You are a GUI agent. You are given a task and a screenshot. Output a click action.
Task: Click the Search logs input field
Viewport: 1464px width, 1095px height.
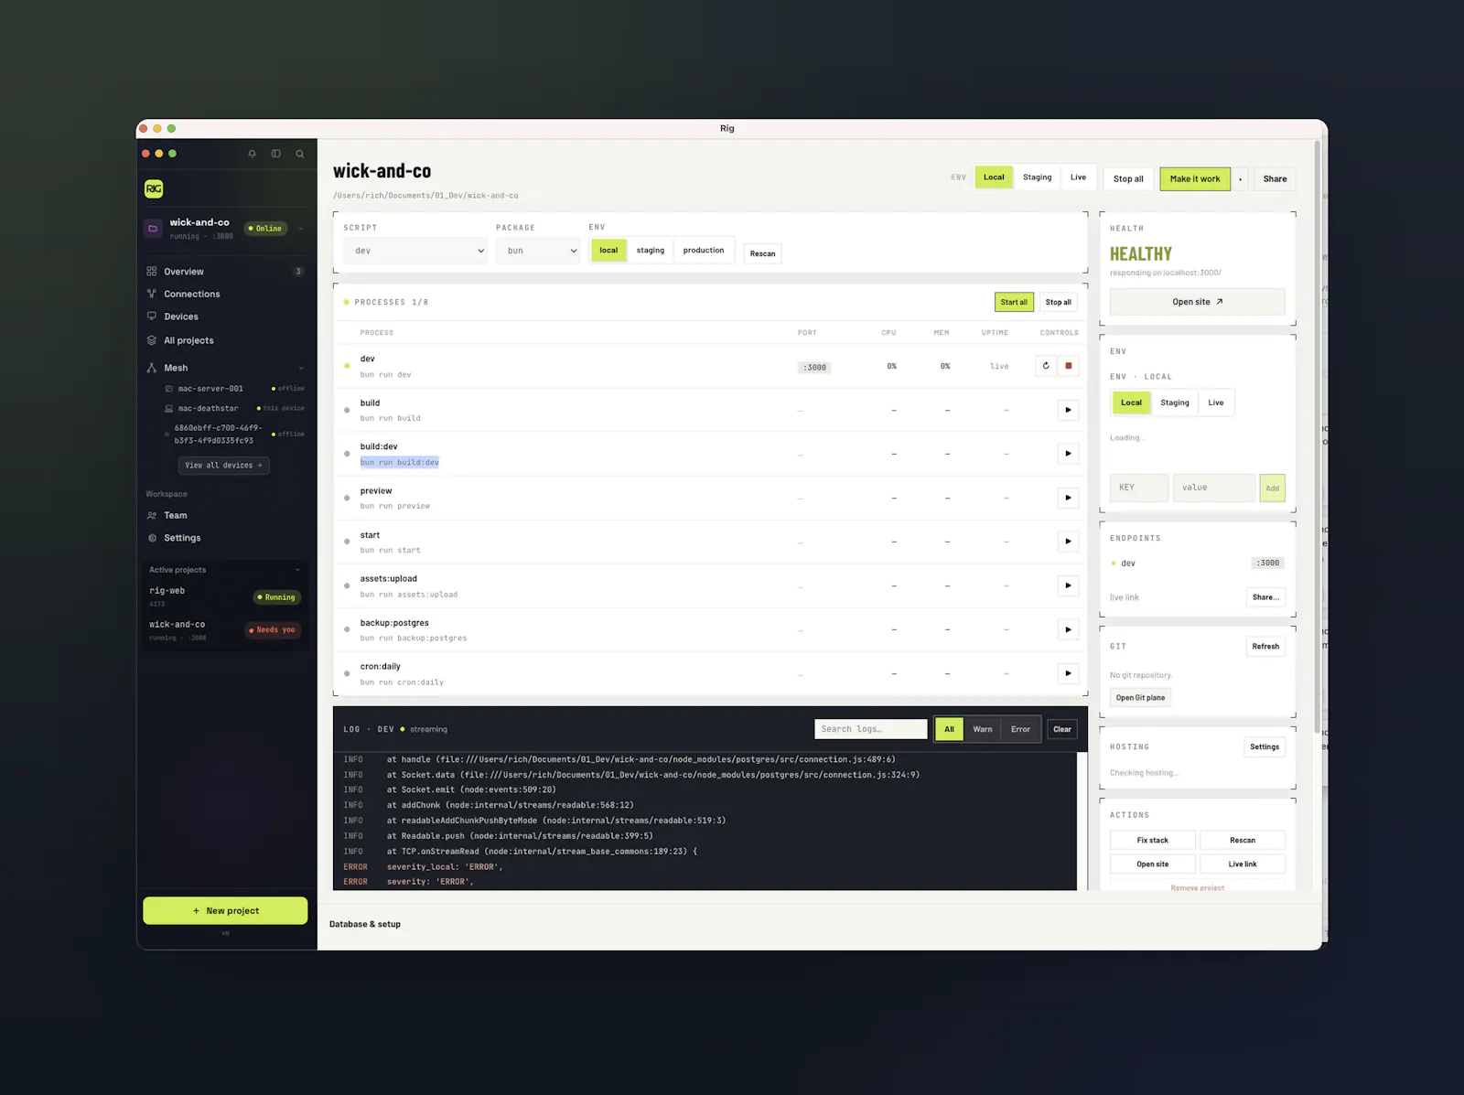[871, 729]
